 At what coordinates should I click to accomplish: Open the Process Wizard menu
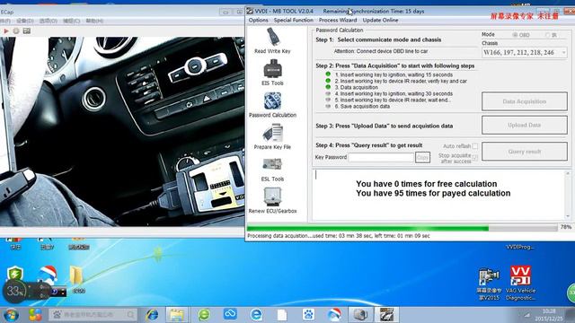point(338,20)
